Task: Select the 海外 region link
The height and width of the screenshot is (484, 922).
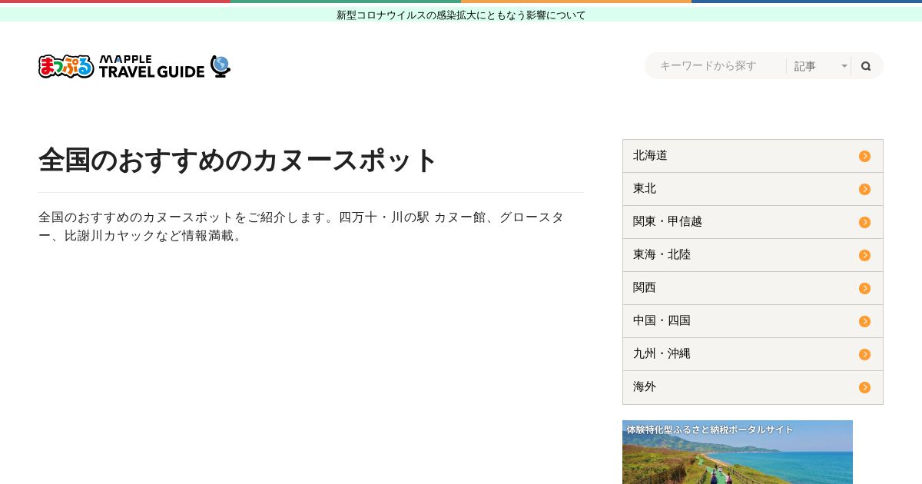Action: click(753, 387)
